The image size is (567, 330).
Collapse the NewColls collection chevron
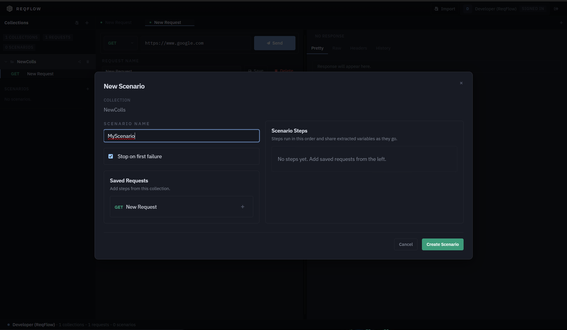(6, 62)
